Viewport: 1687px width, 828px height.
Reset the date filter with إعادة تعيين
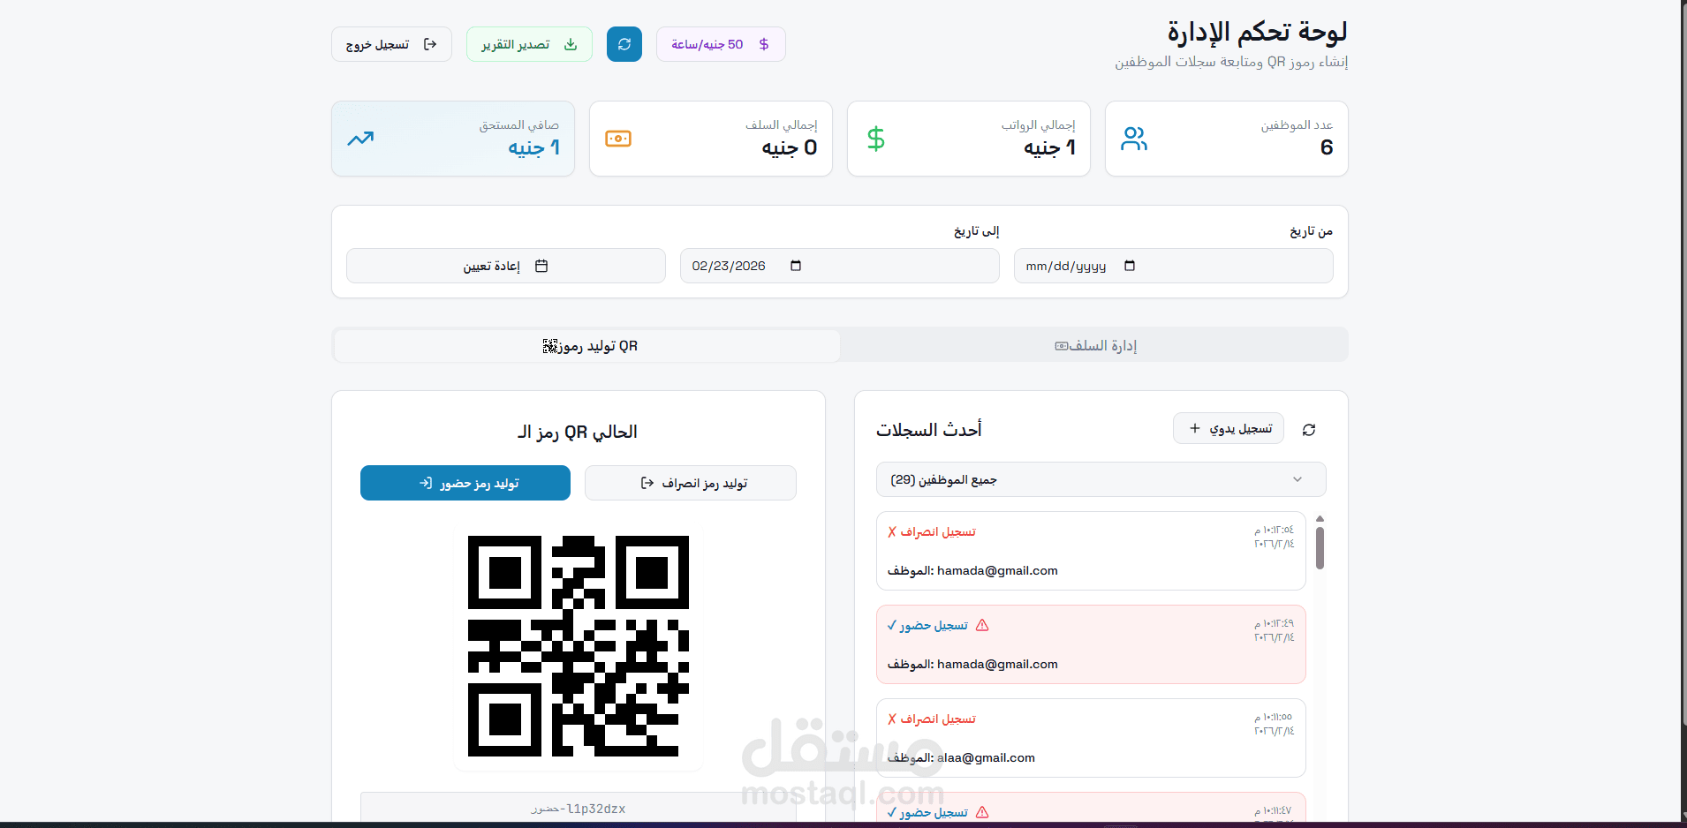506,266
